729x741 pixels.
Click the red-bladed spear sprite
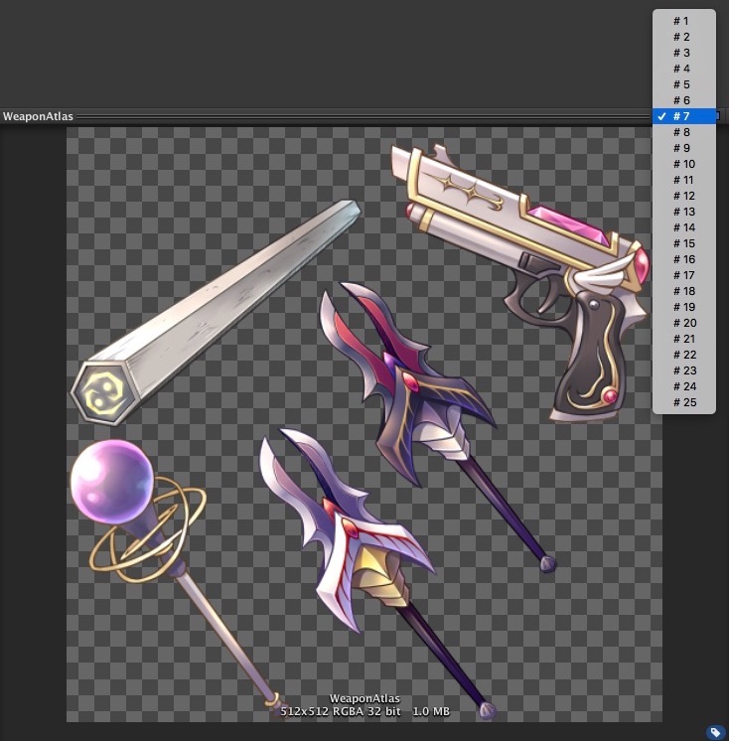click(437, 427)
